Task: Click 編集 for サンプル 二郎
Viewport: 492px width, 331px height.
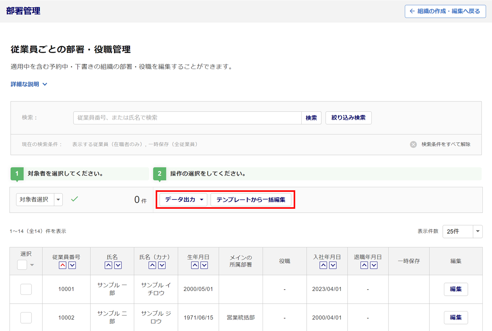Action: click(456, 318)
